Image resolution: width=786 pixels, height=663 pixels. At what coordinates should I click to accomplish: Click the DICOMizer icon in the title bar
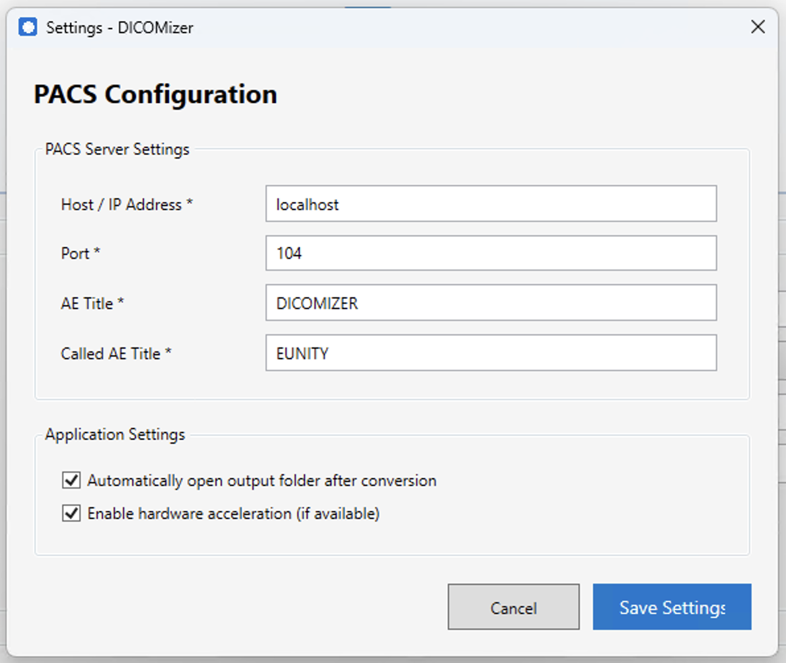tap(28, 27)
